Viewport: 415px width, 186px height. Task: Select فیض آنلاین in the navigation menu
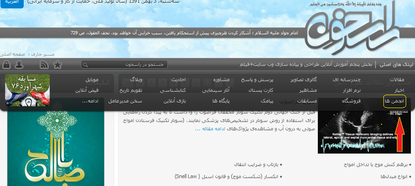[x=87, y=90]
